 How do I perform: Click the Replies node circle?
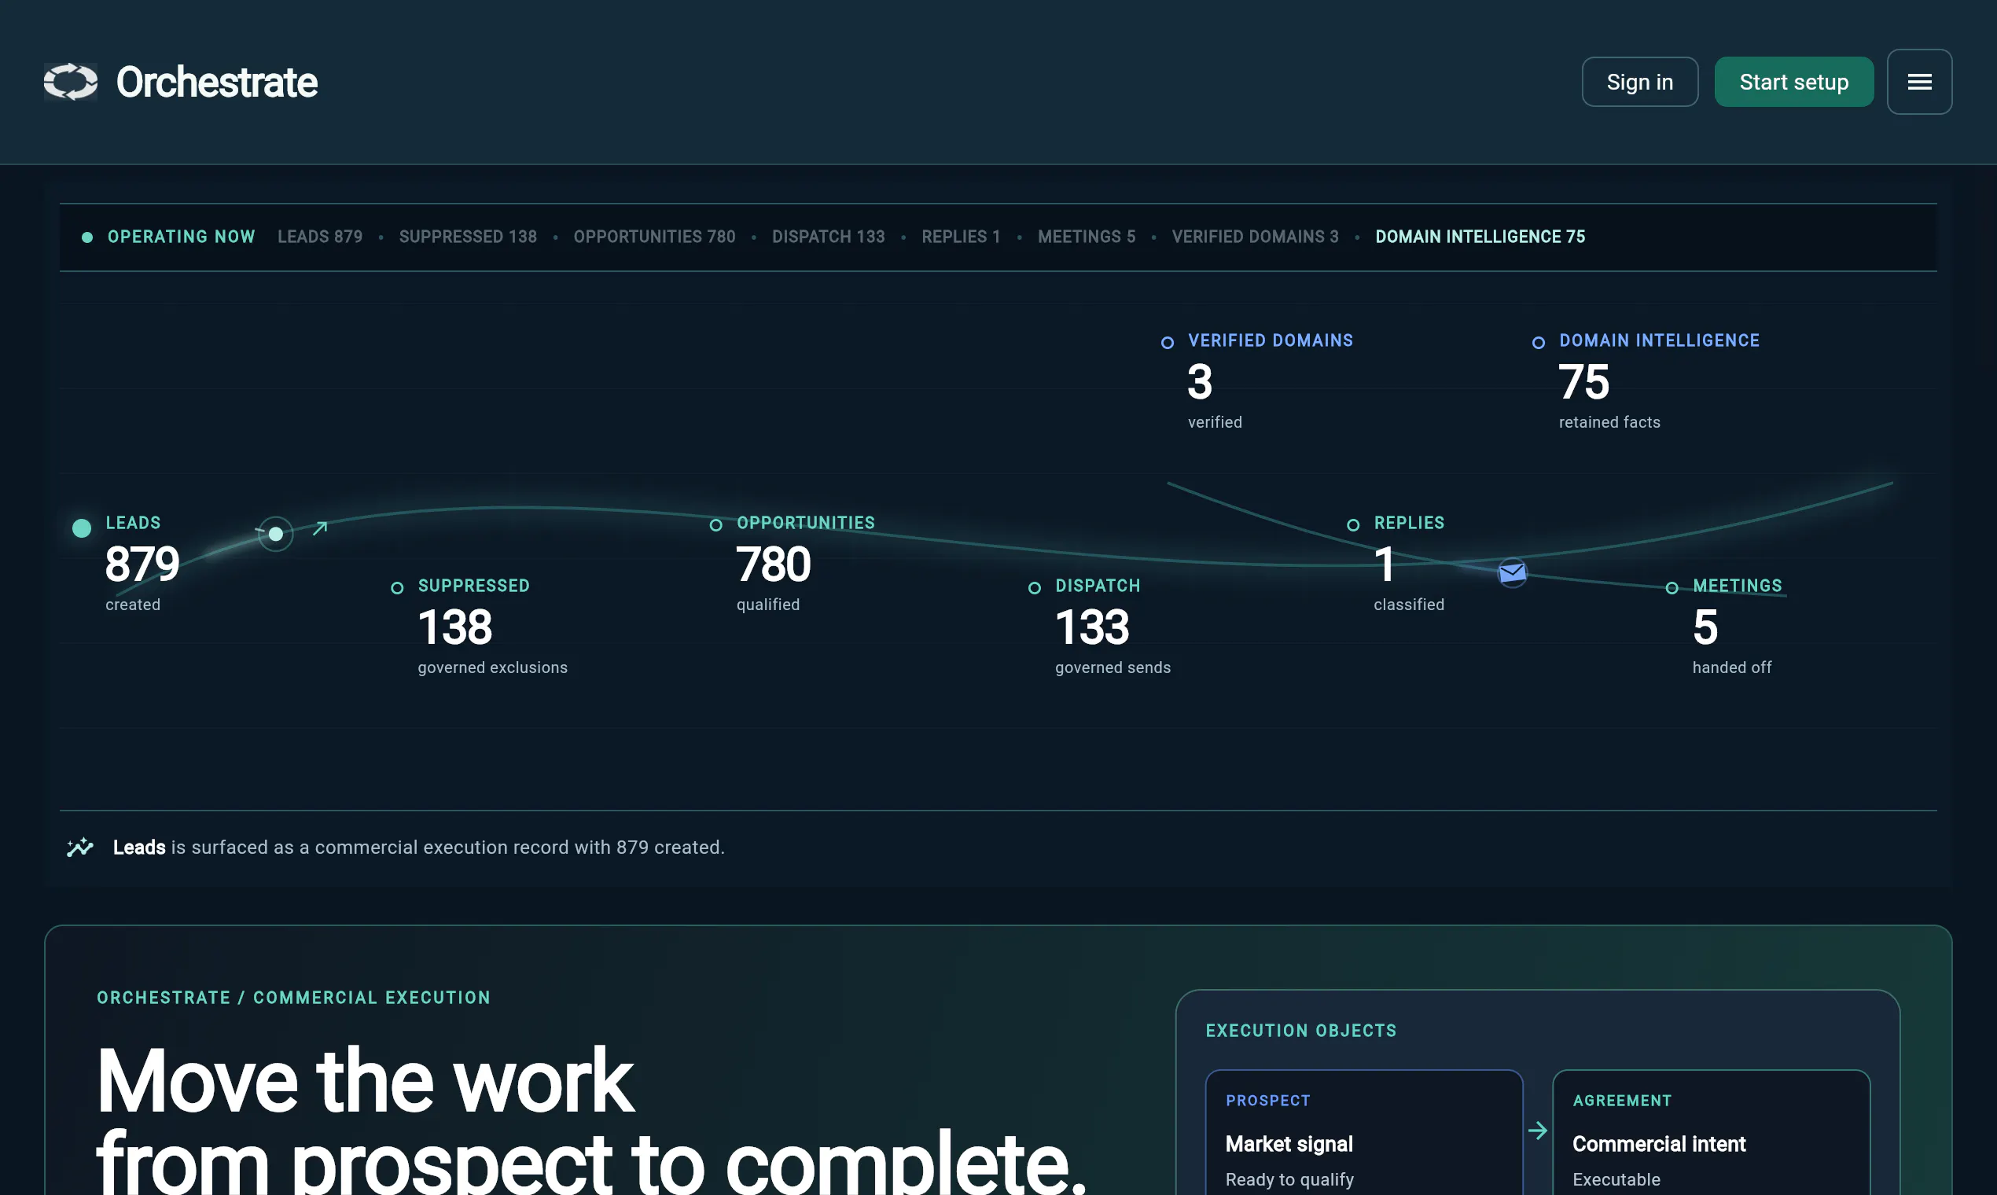click(1354, 526)
